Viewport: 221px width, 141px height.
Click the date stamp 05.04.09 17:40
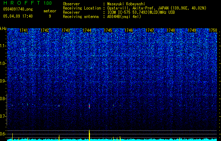pos(18,16)
